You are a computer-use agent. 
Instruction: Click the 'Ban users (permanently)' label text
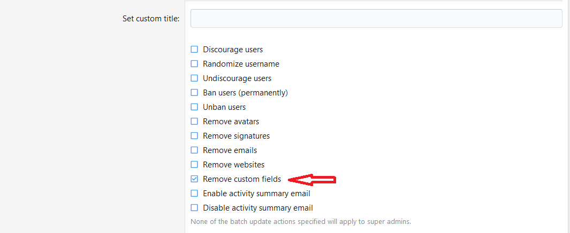(245, 93)
